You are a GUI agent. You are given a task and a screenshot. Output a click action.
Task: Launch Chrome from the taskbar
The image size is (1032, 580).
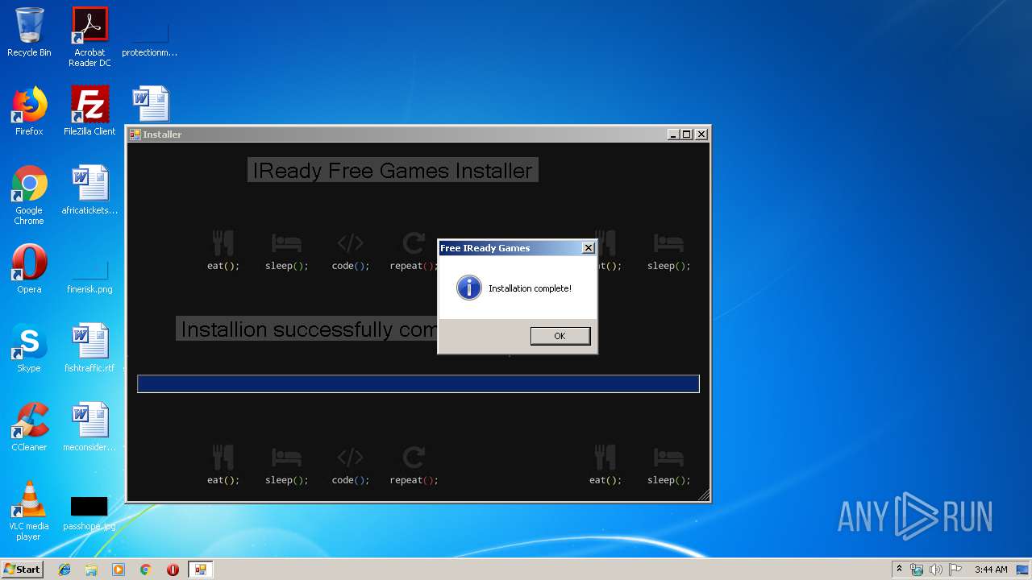pyautogui.click(x=146, y=570)
